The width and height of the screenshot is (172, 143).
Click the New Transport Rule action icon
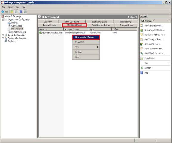pyautogui.click(x=142, y=40)
